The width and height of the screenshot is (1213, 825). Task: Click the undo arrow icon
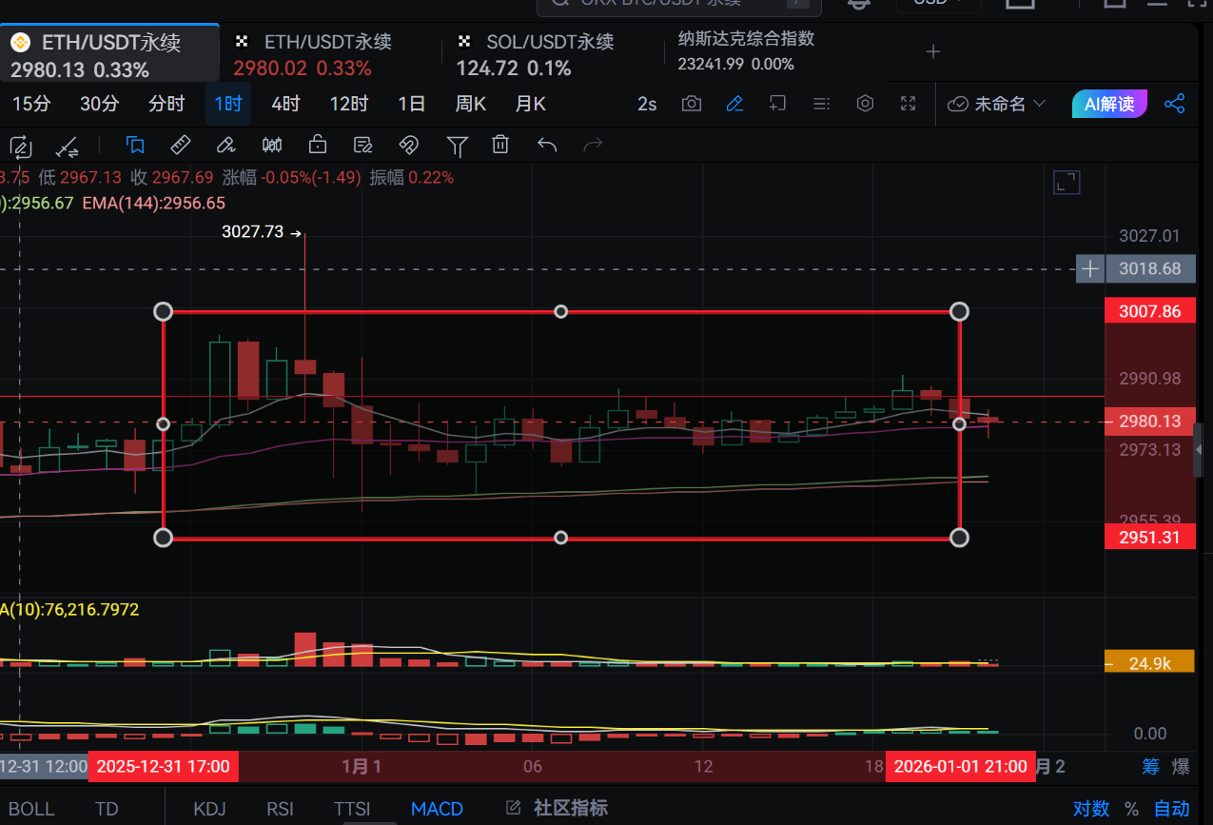pos(546,146)
